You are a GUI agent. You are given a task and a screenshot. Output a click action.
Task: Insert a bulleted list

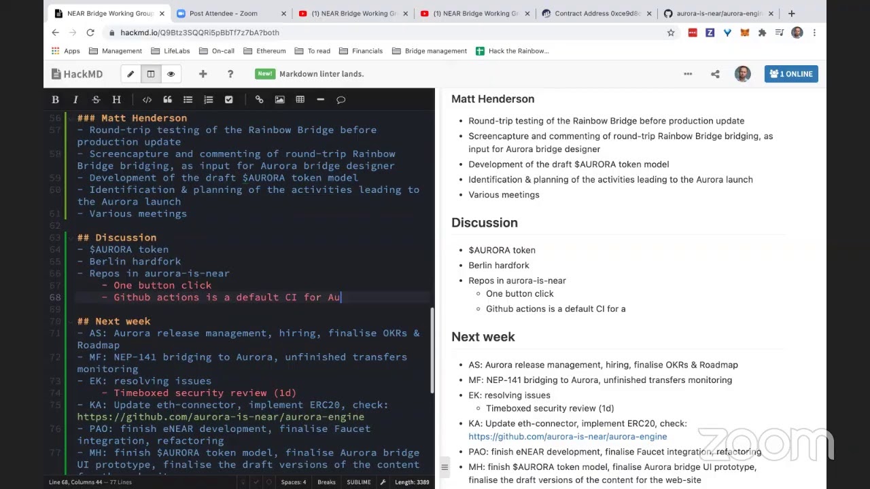click(x=188, y=99)
